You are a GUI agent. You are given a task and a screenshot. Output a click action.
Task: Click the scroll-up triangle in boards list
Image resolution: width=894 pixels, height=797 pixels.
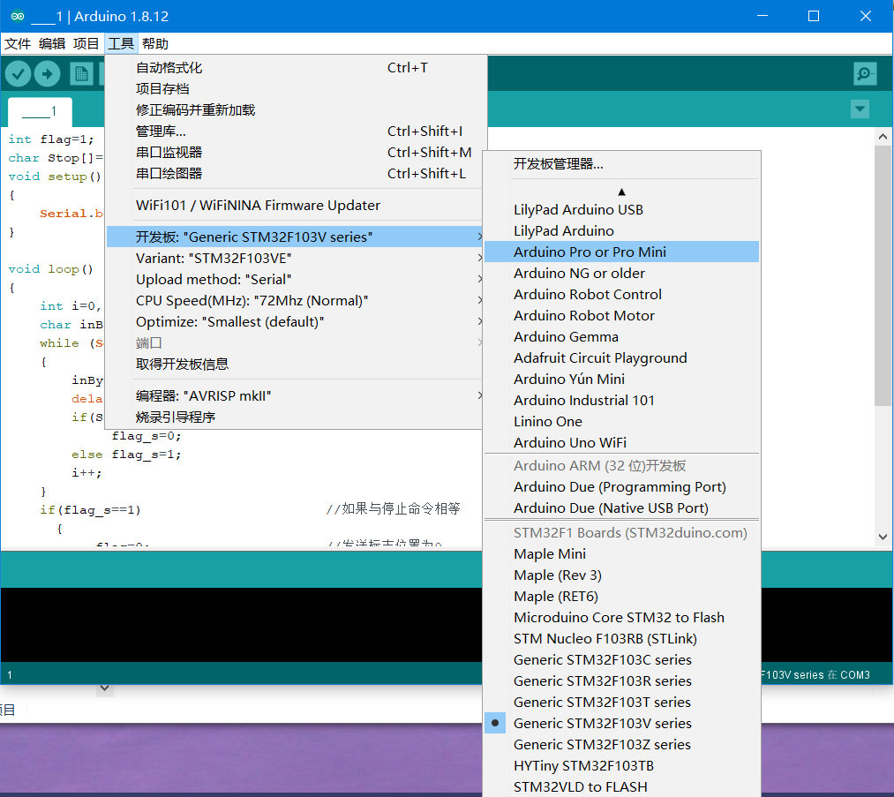tap(621, 192)
